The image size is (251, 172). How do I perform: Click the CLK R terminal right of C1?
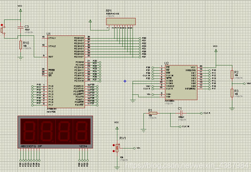[x=201, y=113]
